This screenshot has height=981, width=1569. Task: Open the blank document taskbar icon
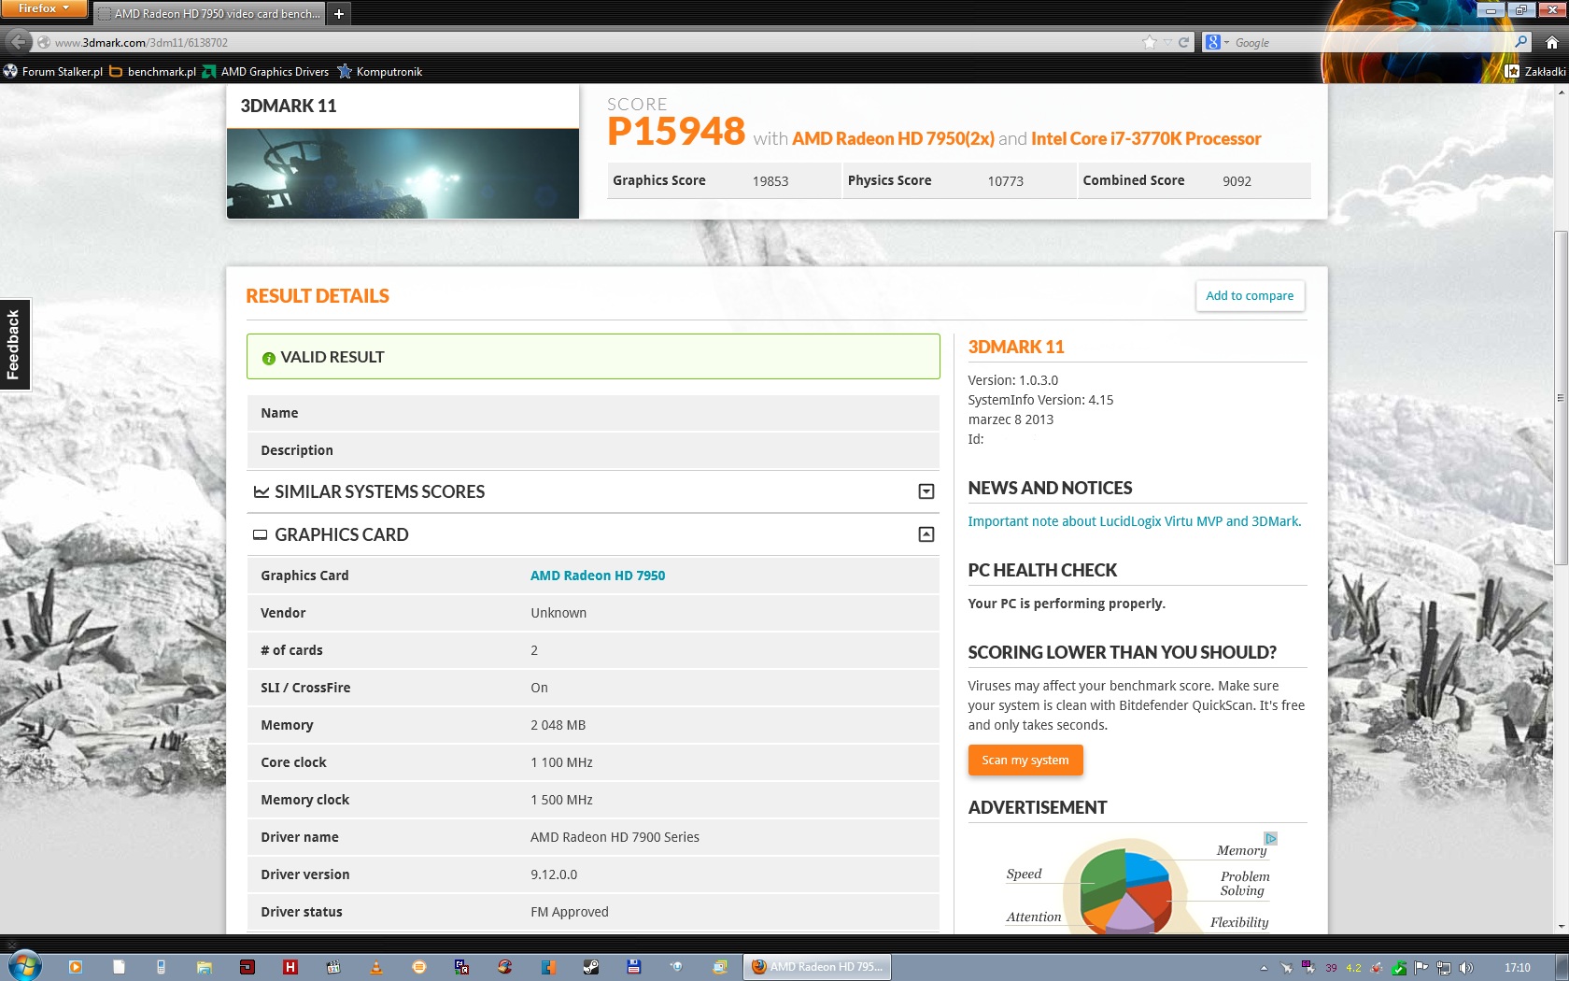(x=119, y=967)
